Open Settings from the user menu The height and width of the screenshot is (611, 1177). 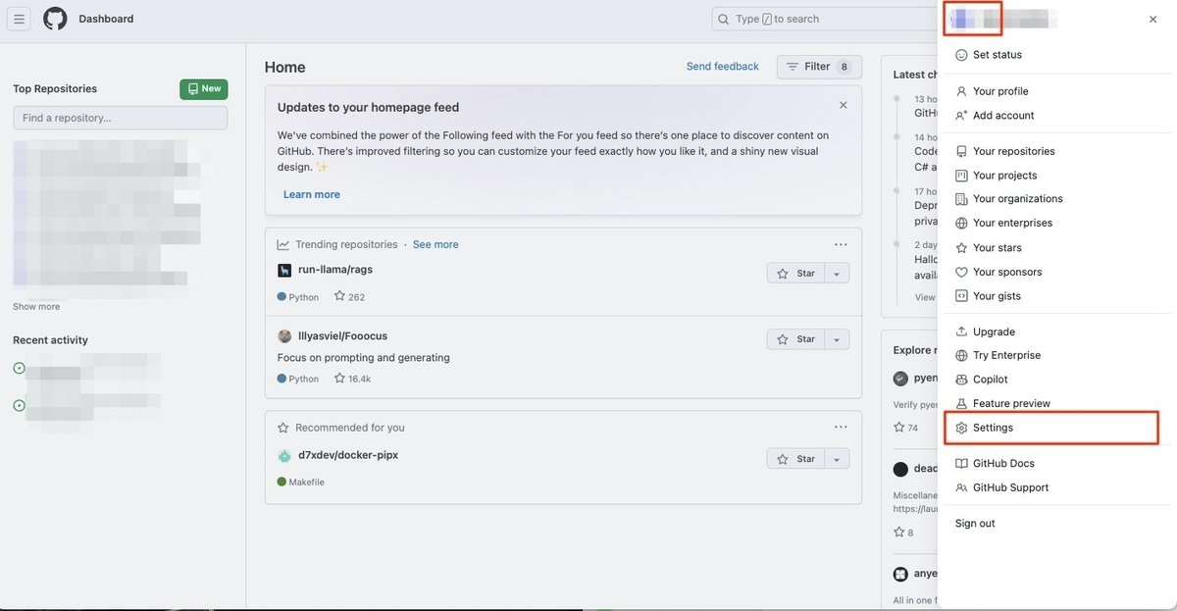point(993,428)
